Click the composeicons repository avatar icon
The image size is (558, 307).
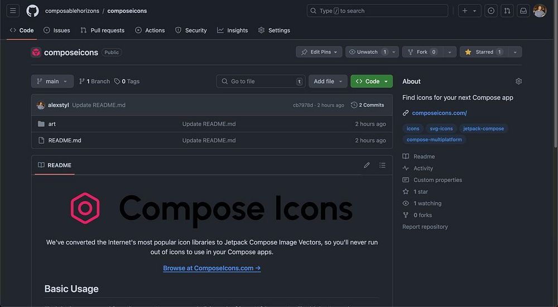click(36, 52)
